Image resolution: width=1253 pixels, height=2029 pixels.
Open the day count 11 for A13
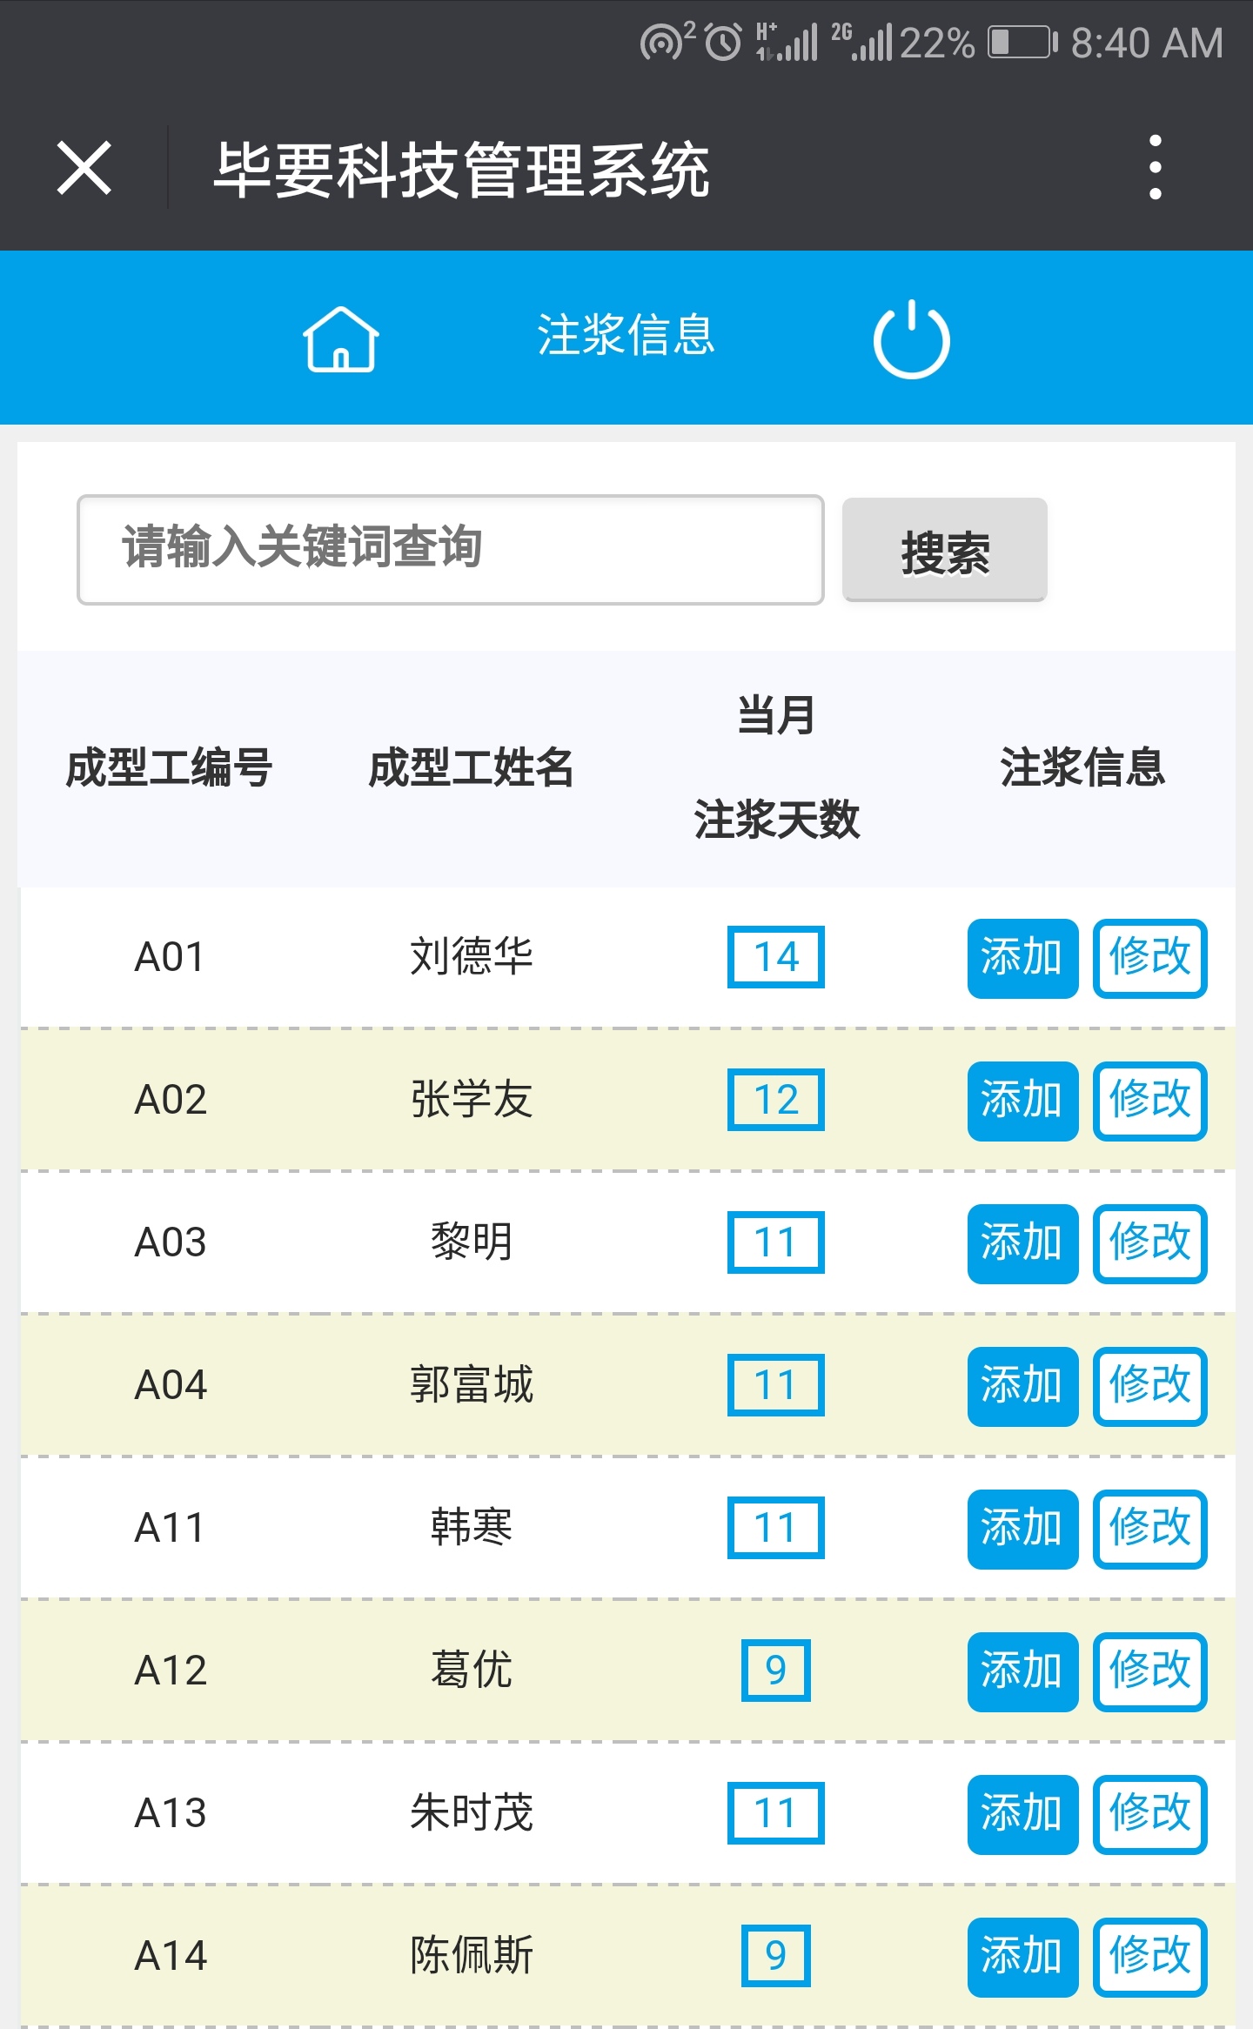pyautogui.click(x=776, y=1813)
